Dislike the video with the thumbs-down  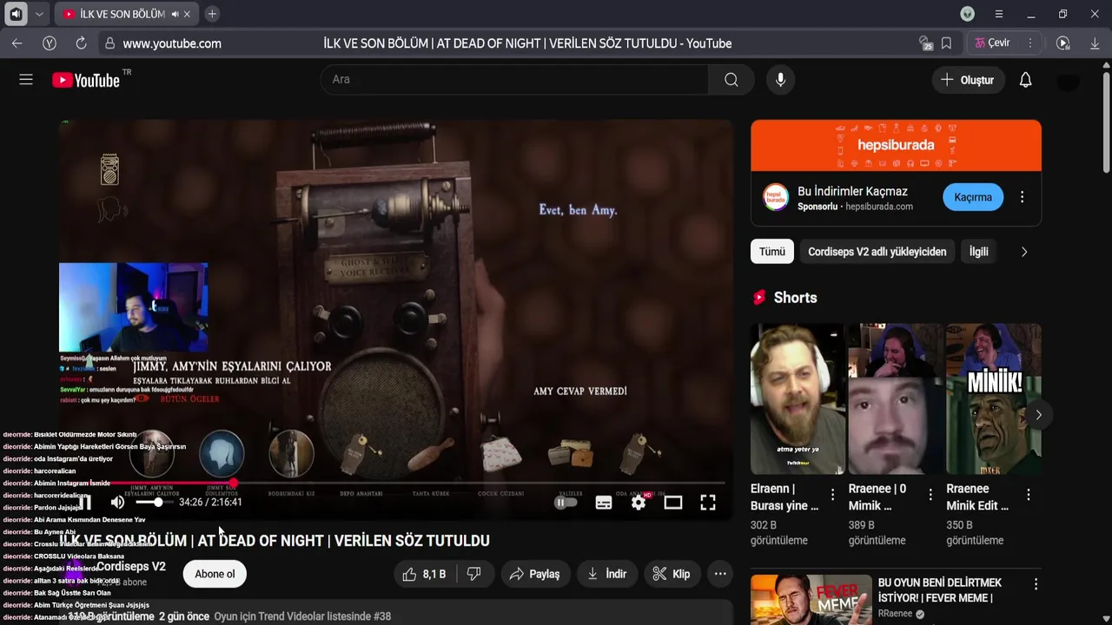pos(474,574)
